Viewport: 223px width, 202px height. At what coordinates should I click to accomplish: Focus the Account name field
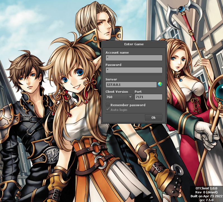[134, 58]
